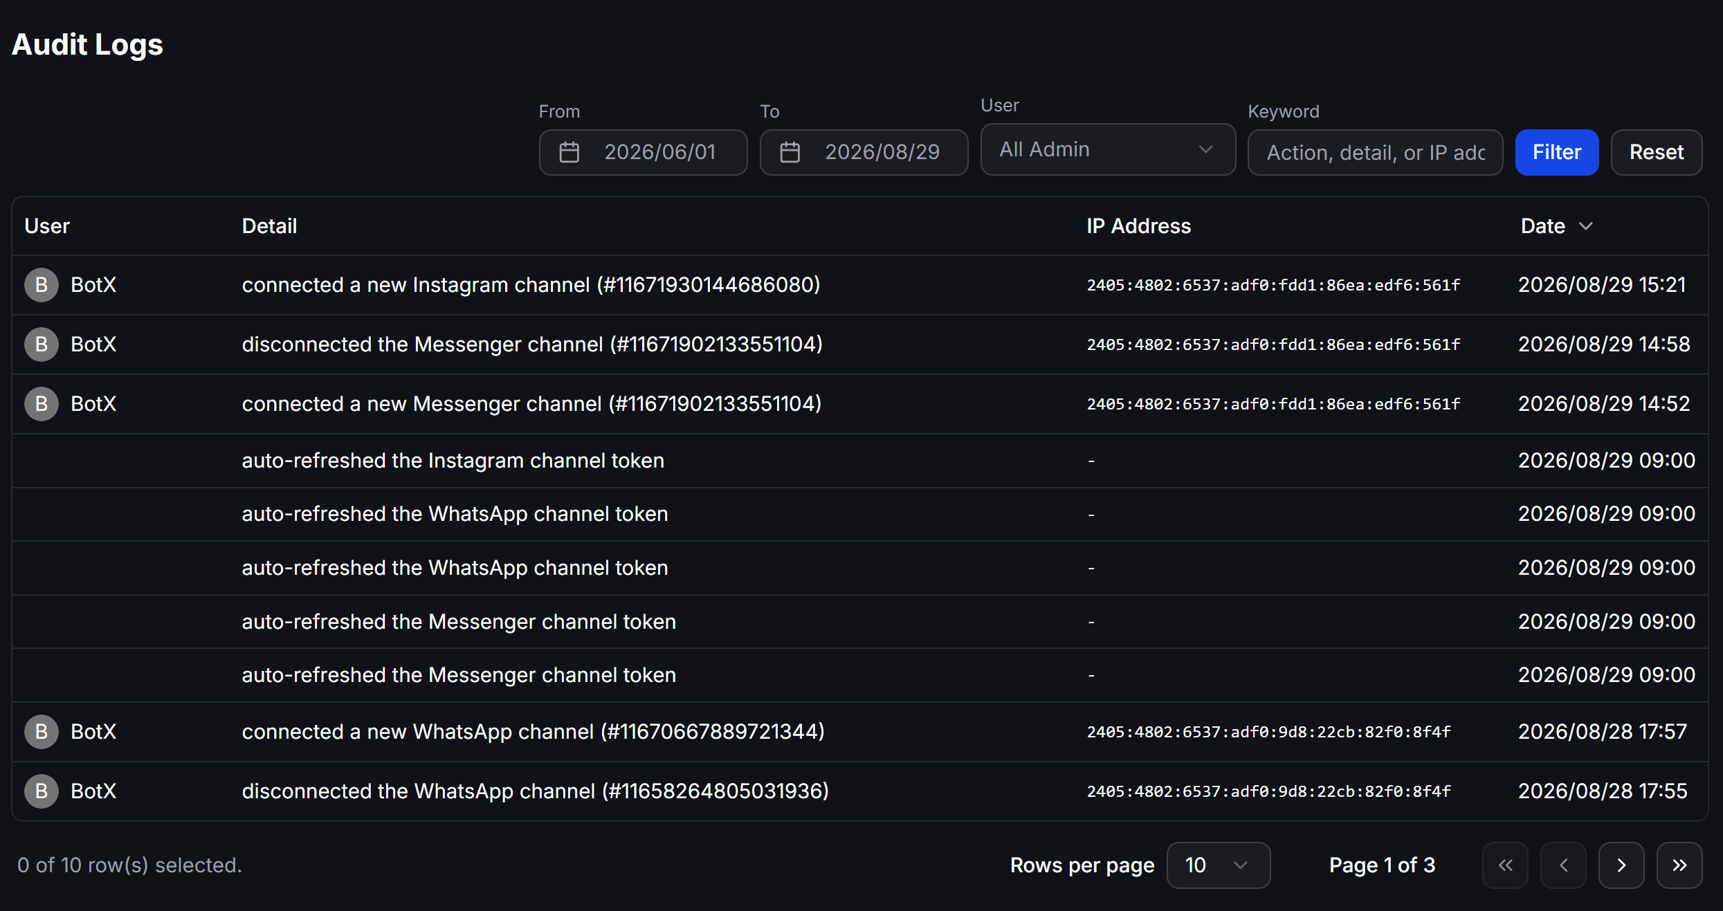Click the Audit Logs heading
Image resolution: width=1723 pixels, height=911 pixels.
point(87,45)
